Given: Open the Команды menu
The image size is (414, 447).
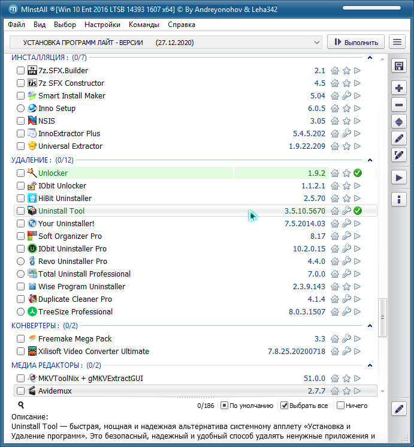Looking at the screenshot, I should [x=144, y=25].
